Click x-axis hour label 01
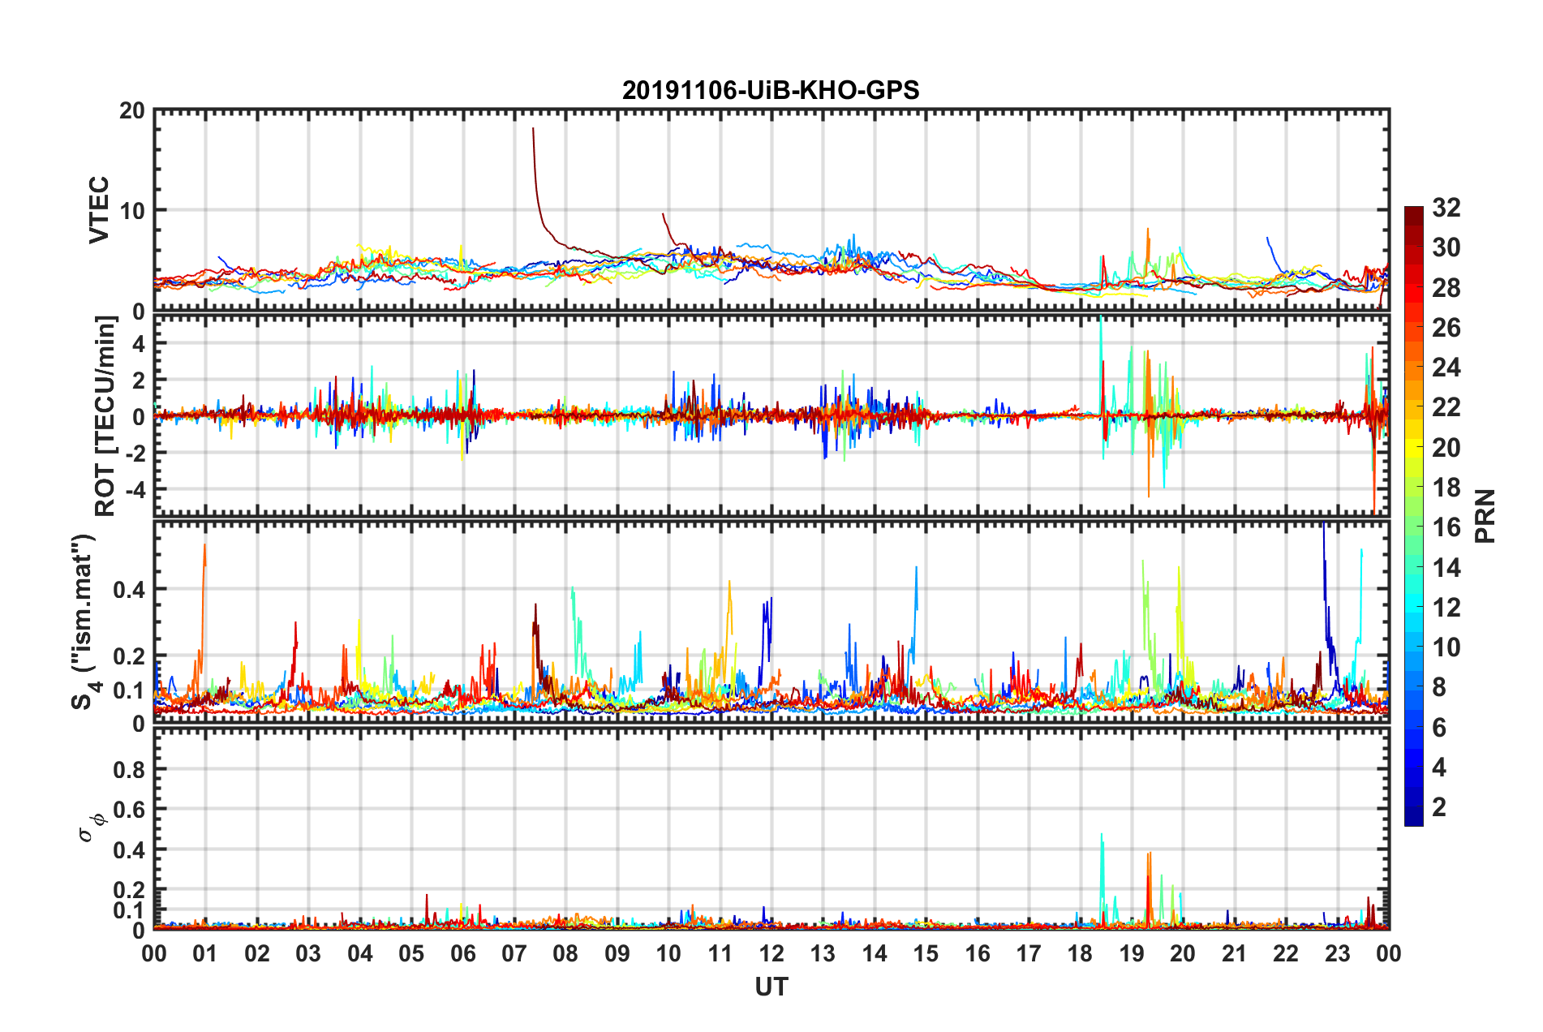1543x1032 pixels. (x=205, y=953)
